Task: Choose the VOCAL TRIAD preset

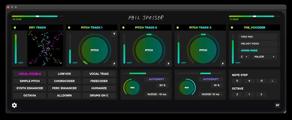Action: point(99,74)
